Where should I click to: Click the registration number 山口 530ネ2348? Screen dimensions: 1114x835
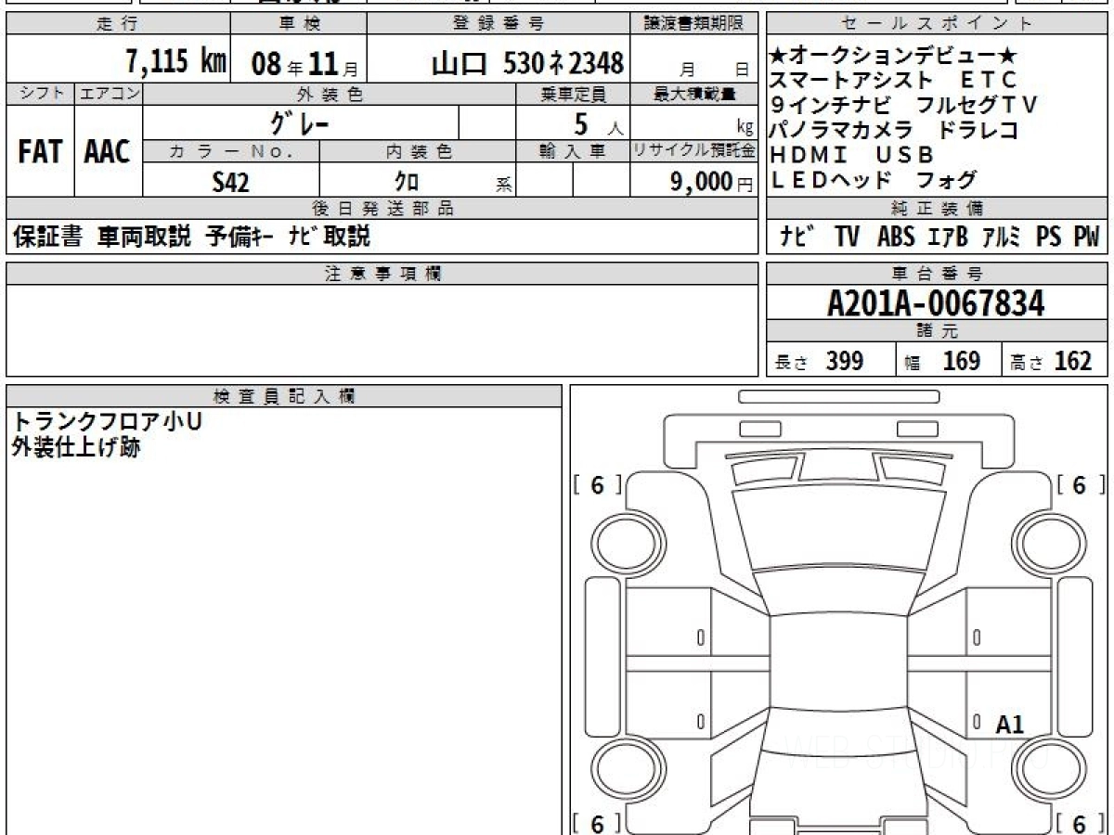[x=527, y=63]
